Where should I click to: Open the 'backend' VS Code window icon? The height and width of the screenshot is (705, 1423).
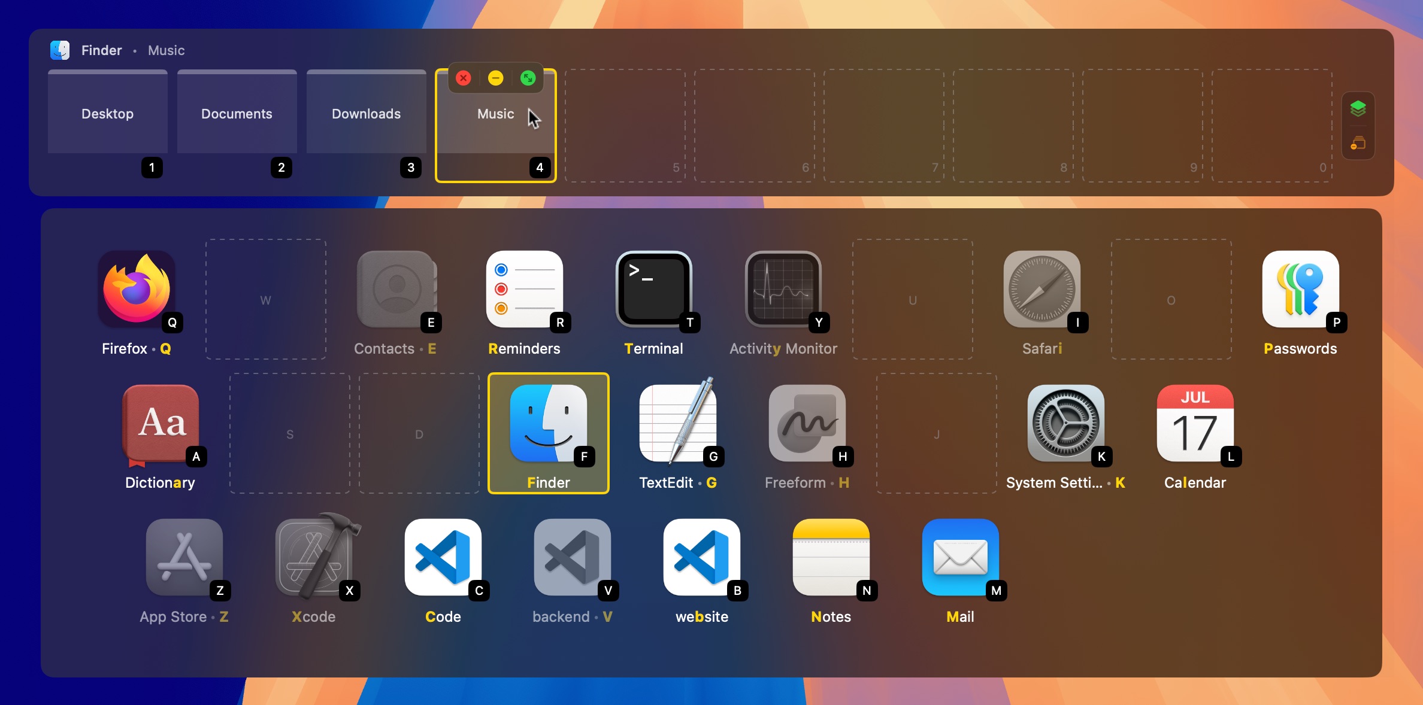pyautogui.click(x=573, y=557)
